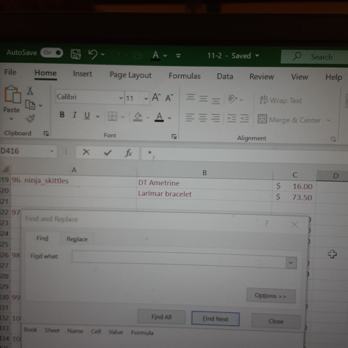Open the File tab
348x348 pixels.
[10, 72]
